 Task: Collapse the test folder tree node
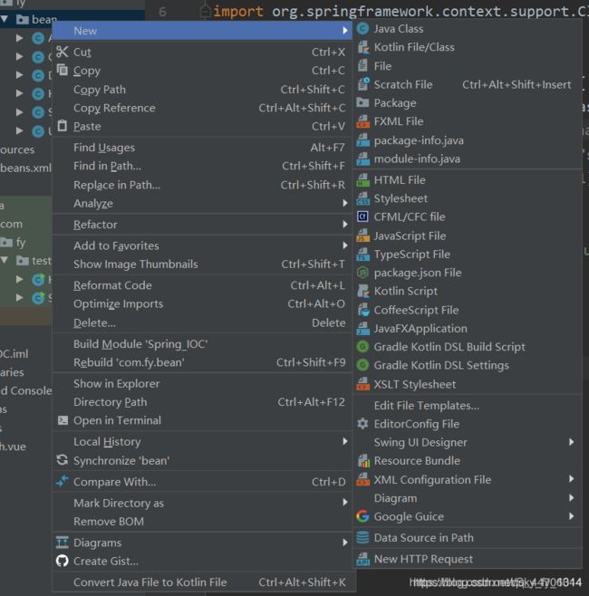5,260
